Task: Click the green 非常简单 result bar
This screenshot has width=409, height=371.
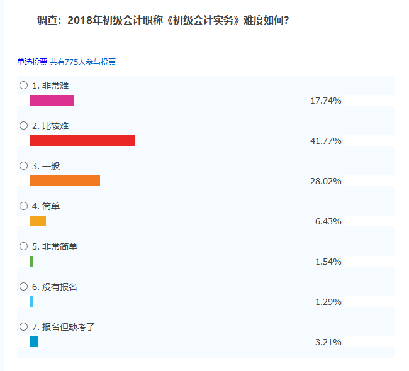Action: [31, 262]
